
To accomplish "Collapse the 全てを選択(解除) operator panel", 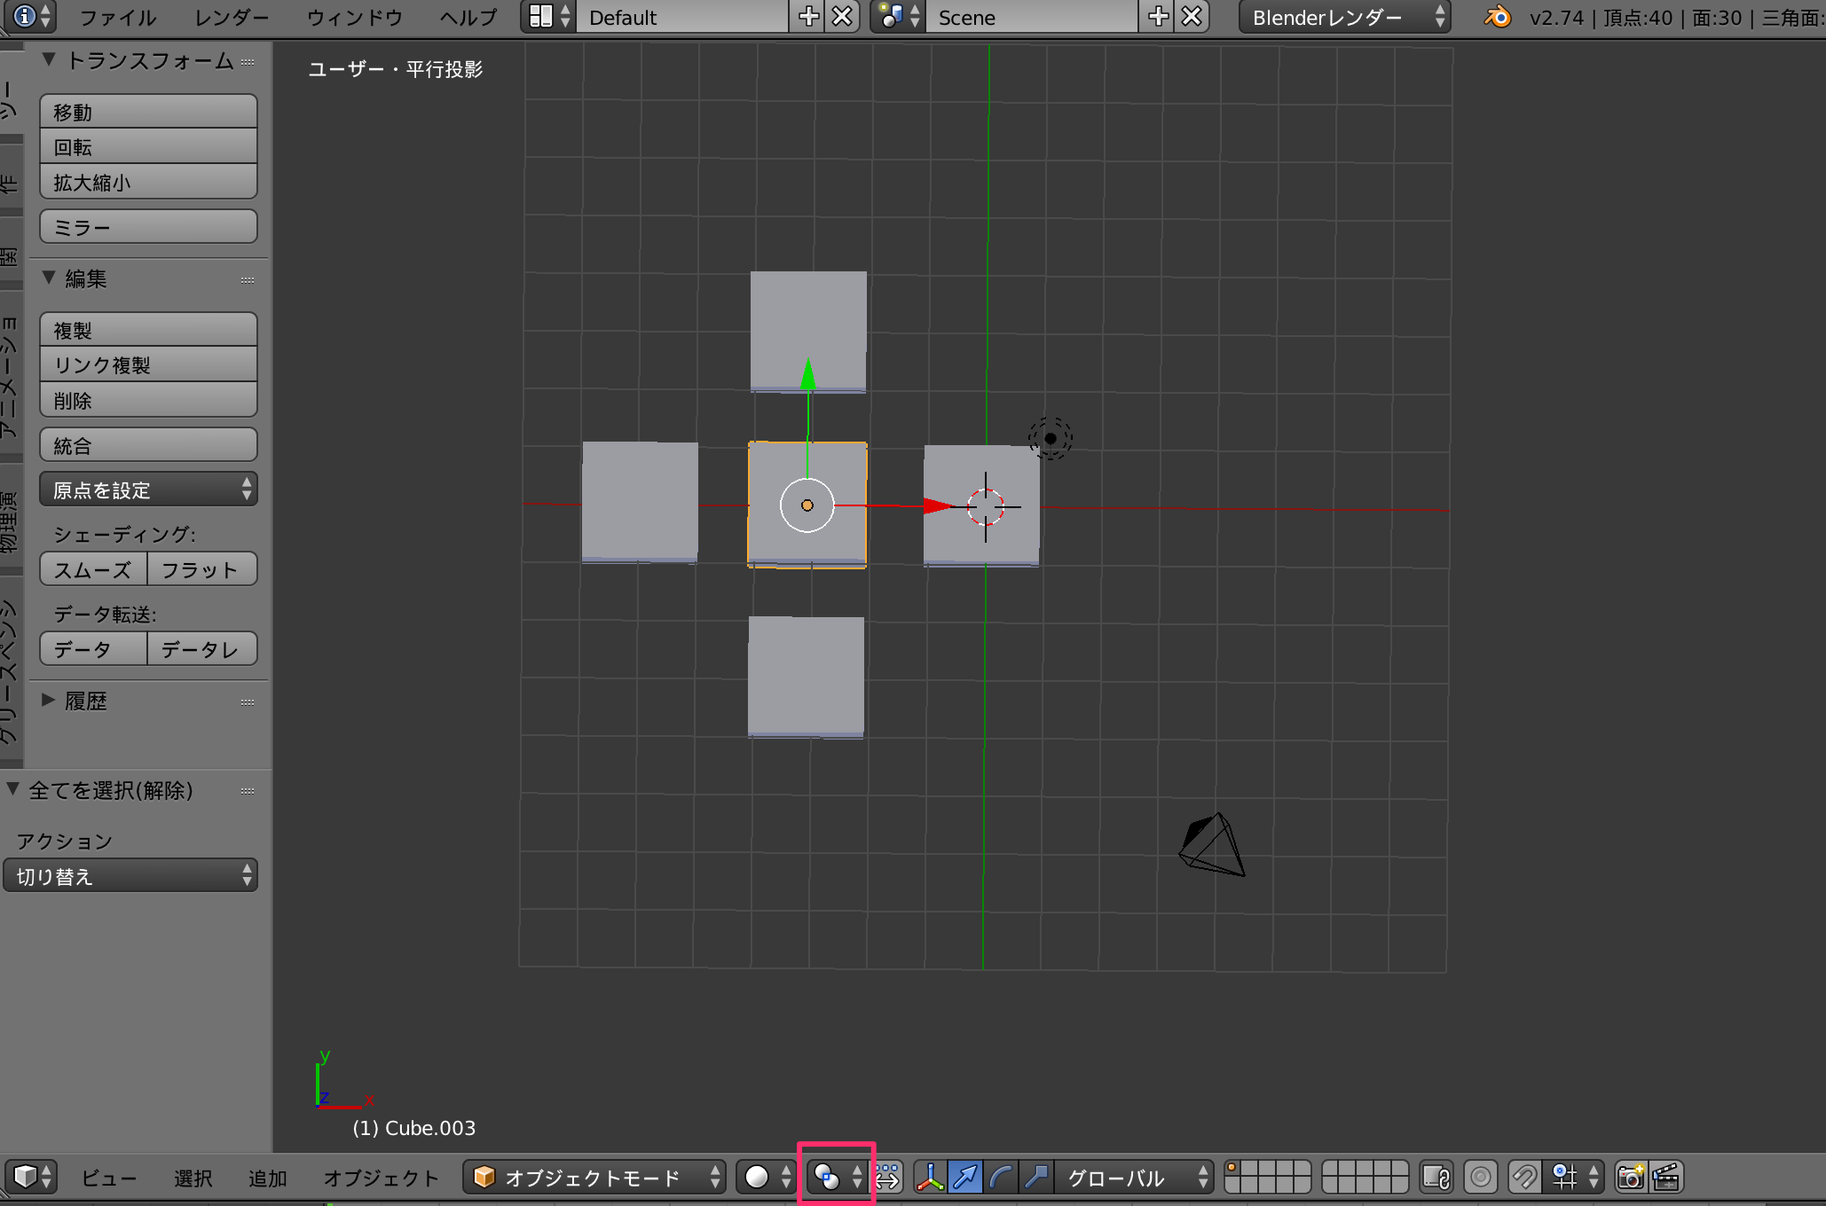I will pyautogui.click(x=13, y=789).
